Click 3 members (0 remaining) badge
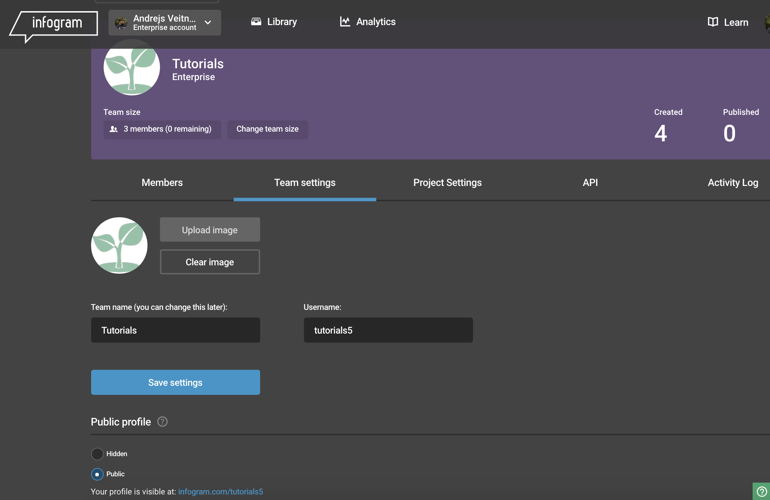Screen dimensions: 770x500 coord(162,130)
